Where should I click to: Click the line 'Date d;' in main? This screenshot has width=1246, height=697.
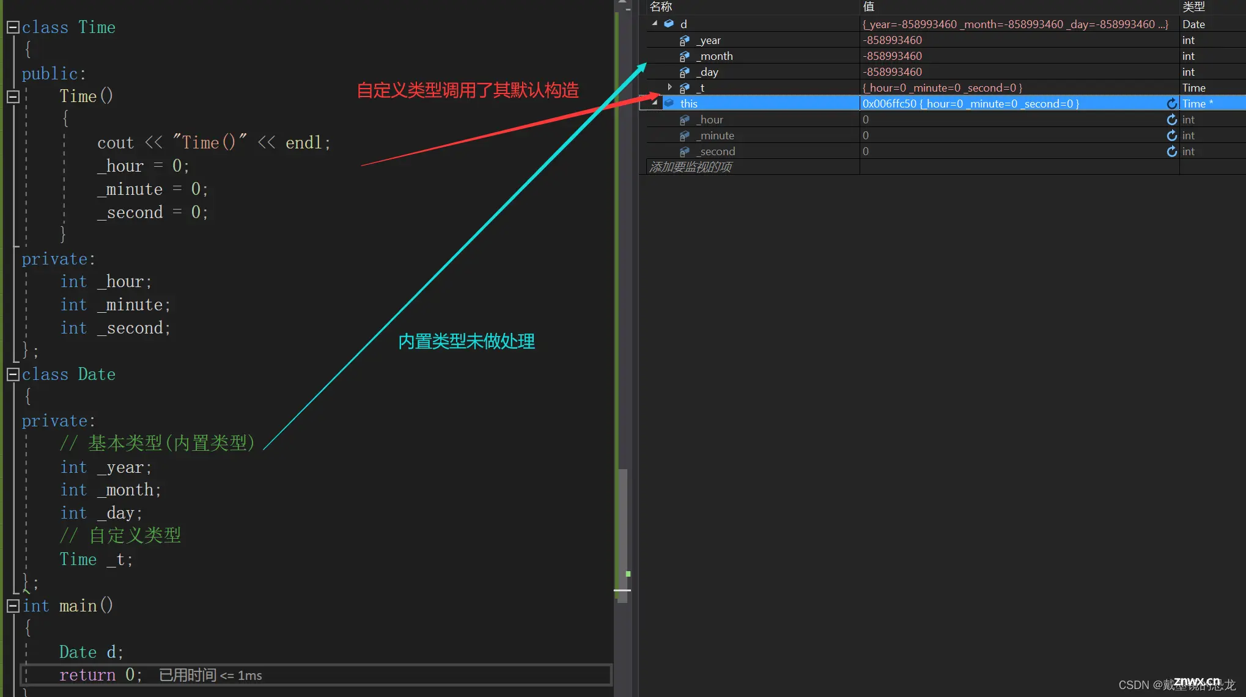[x=91, y=652]
